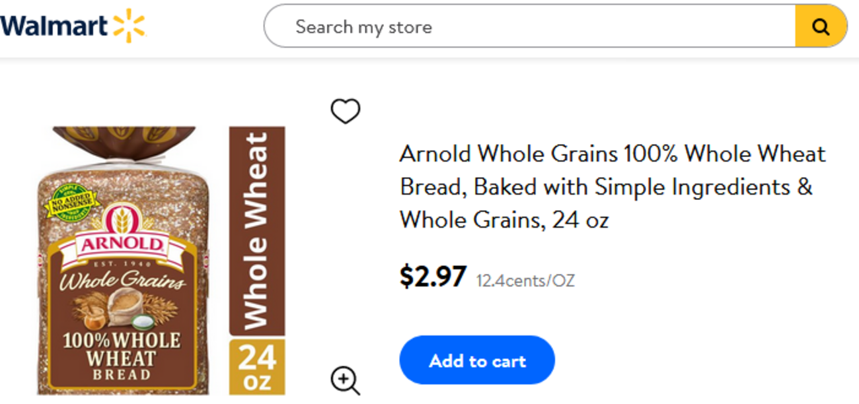Viewport: 859px width, 404px height.
Task: Click the 12.4cents/OZ unit price text
Action: click(525, 281)
